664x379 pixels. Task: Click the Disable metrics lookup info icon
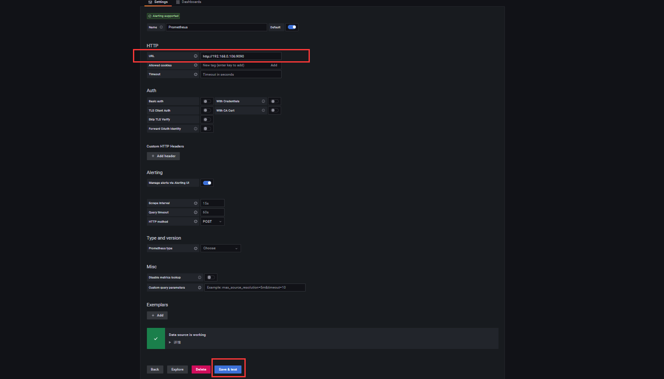200,278
